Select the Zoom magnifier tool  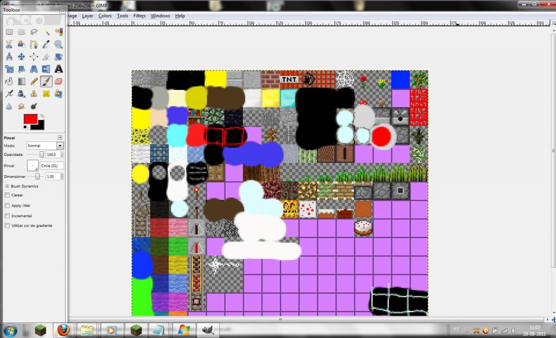[x=59, y=44]
